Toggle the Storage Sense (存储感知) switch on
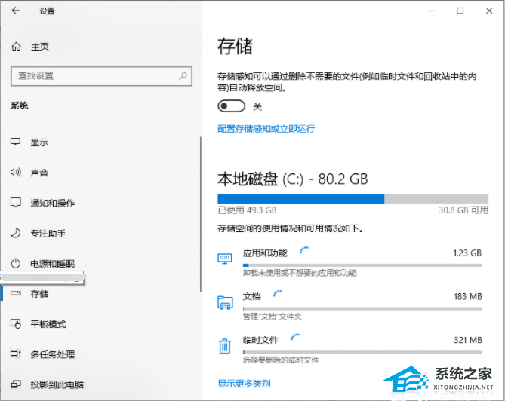The height and width of the screenshot is (401, 505). pyautogui.click(x=231, y=106)
